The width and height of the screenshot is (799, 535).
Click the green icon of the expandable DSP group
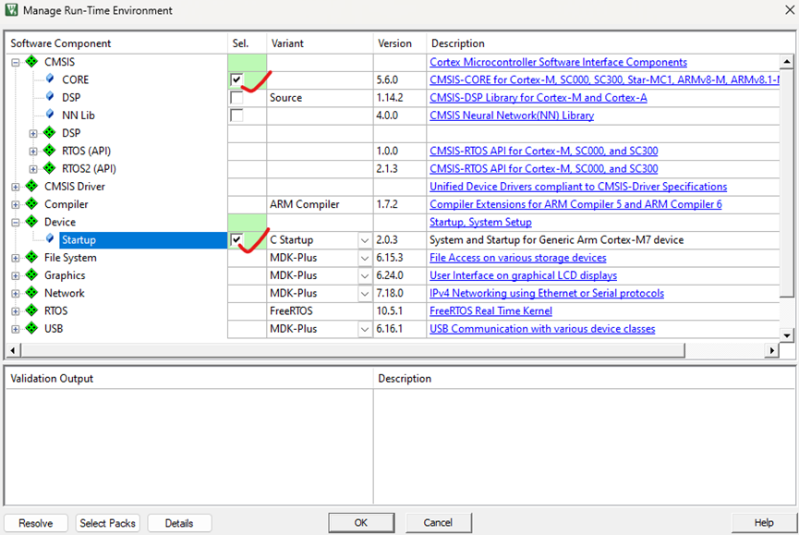tap(50, 133)
